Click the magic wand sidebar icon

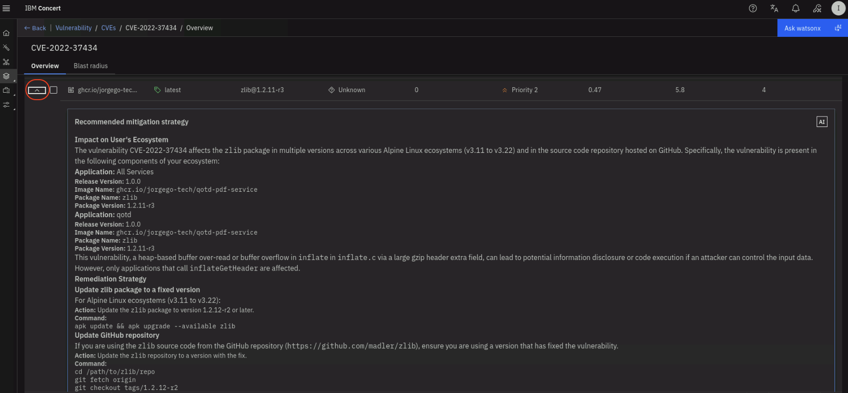tap(6, 48)
